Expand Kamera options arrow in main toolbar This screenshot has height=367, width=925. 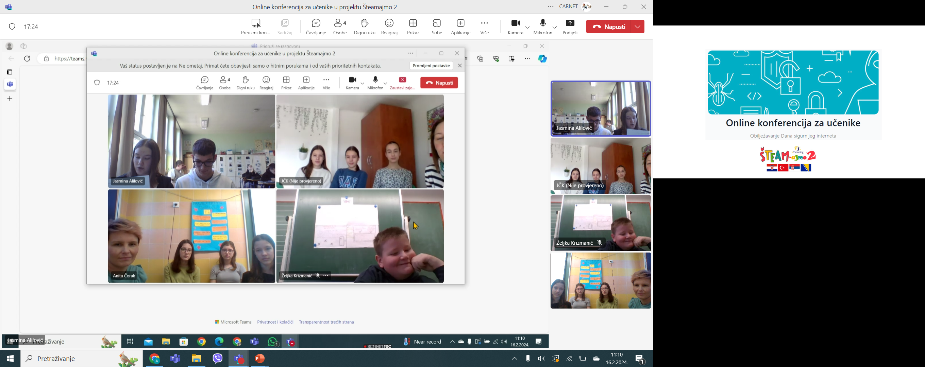coord(527,27)
